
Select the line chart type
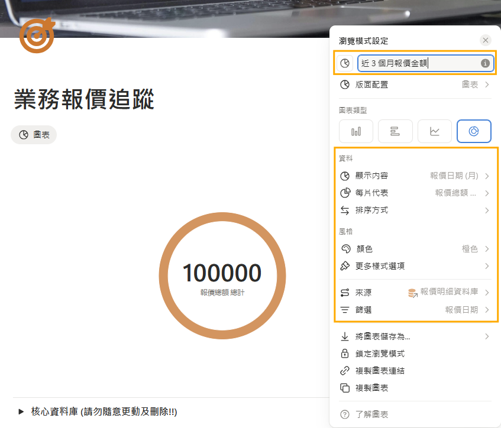click(435, 131)
